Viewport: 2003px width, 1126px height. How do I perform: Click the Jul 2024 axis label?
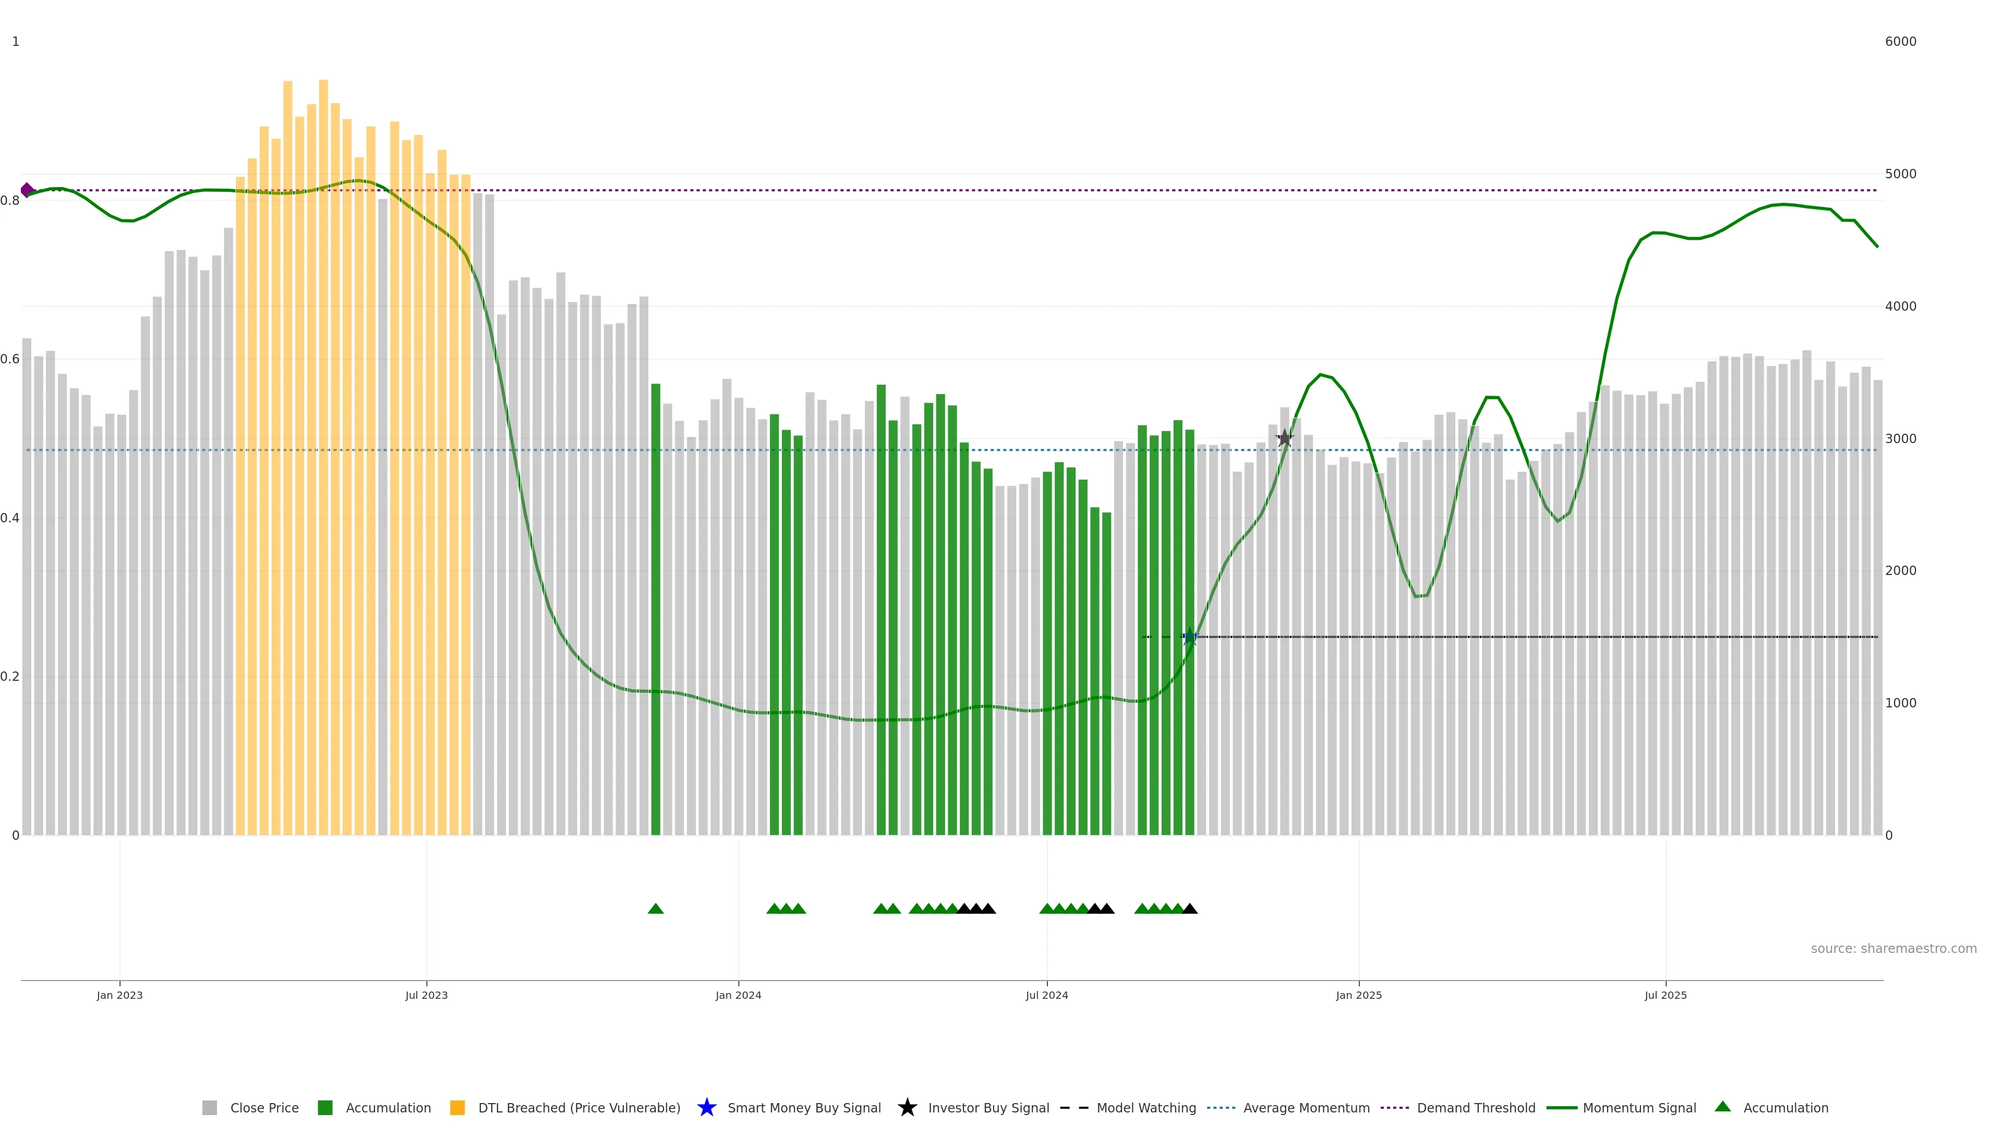click(1046, 996)
